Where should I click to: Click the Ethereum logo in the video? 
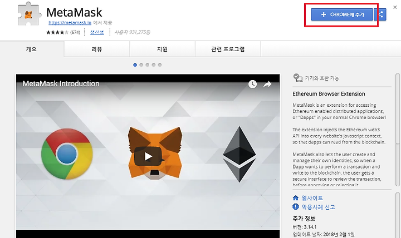[239, 154]
